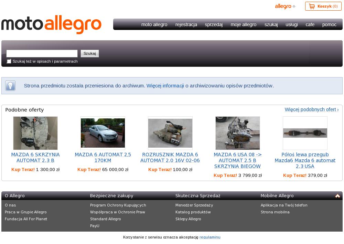Open the PayU footer link
The width and height of the screenshot is (344, 244).
point(95,226)
